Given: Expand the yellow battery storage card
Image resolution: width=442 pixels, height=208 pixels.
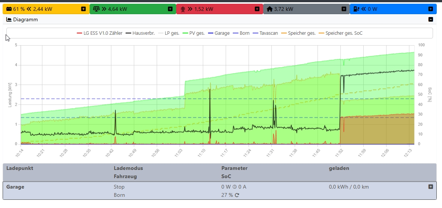Looking at the screenshot, I should click(83, 9).
